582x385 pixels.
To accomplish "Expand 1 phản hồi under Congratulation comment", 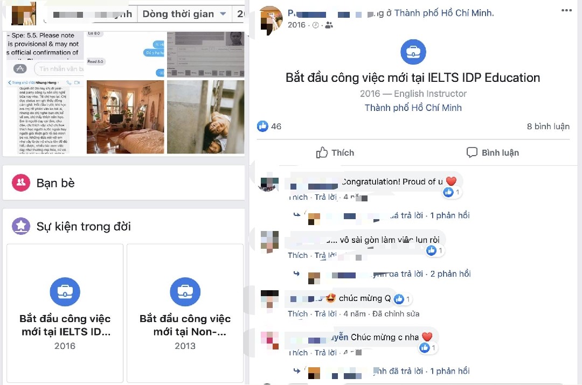I will [450, 215].
